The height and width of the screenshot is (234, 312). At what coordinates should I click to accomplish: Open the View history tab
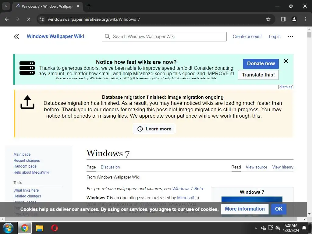[283, 167]
